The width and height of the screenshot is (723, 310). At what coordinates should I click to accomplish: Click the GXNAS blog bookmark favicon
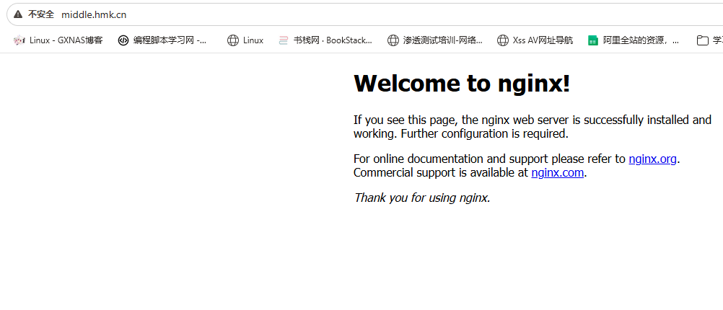pos(19,40)
